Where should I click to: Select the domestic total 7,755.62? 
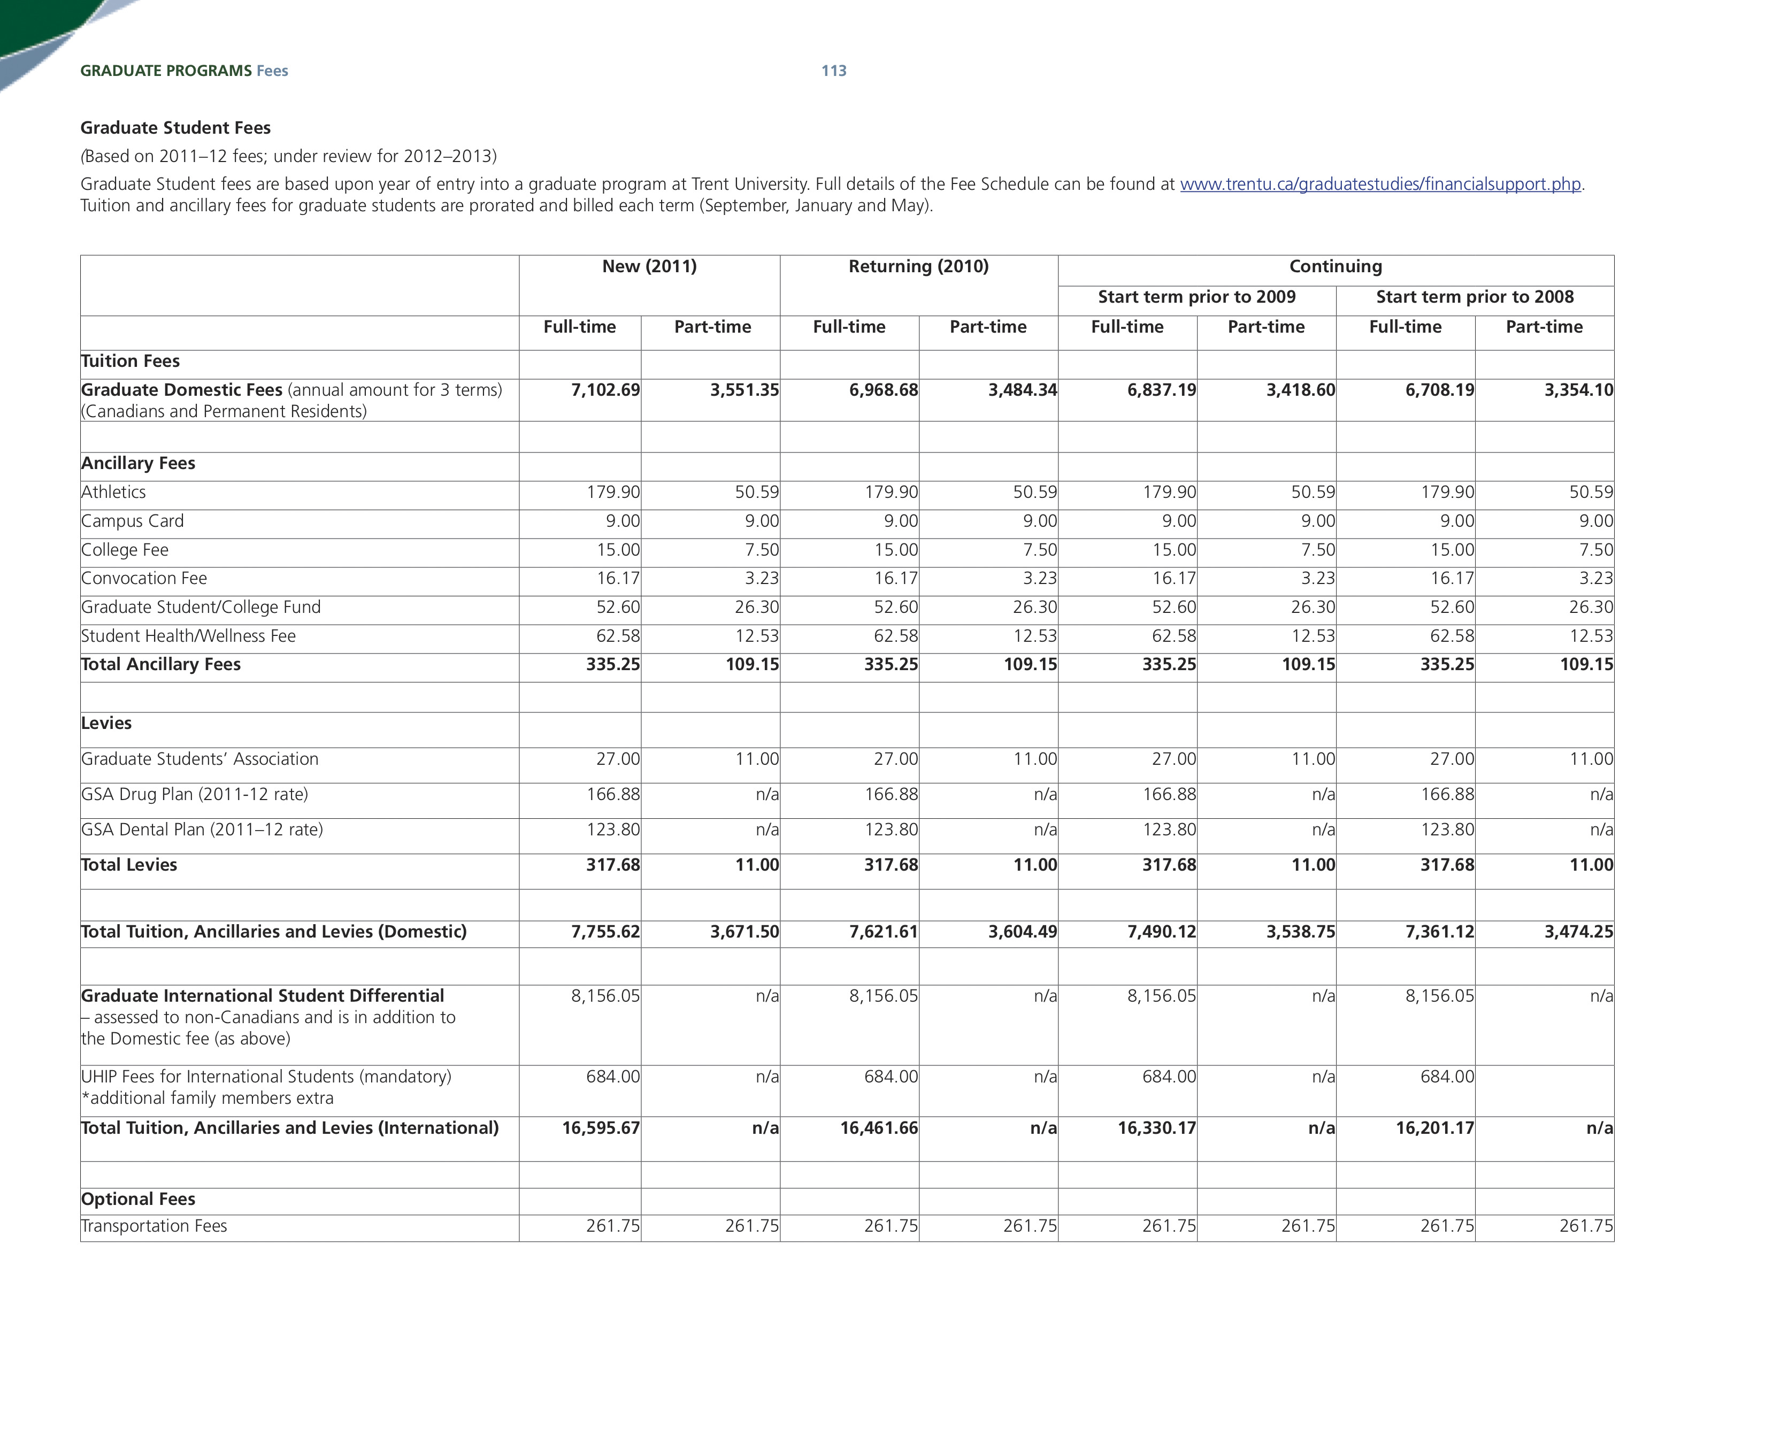(605, 932)
